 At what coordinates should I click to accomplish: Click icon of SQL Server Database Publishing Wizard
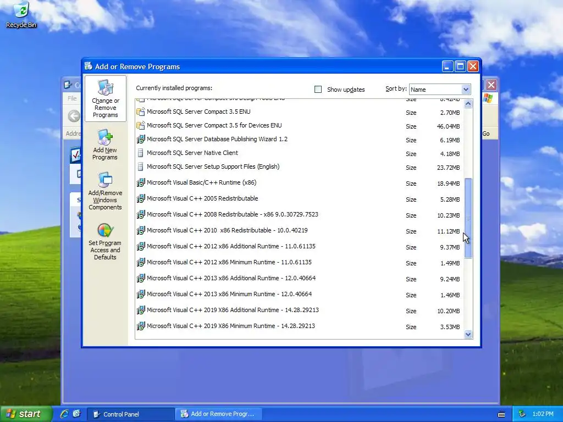tap(140, 139)
